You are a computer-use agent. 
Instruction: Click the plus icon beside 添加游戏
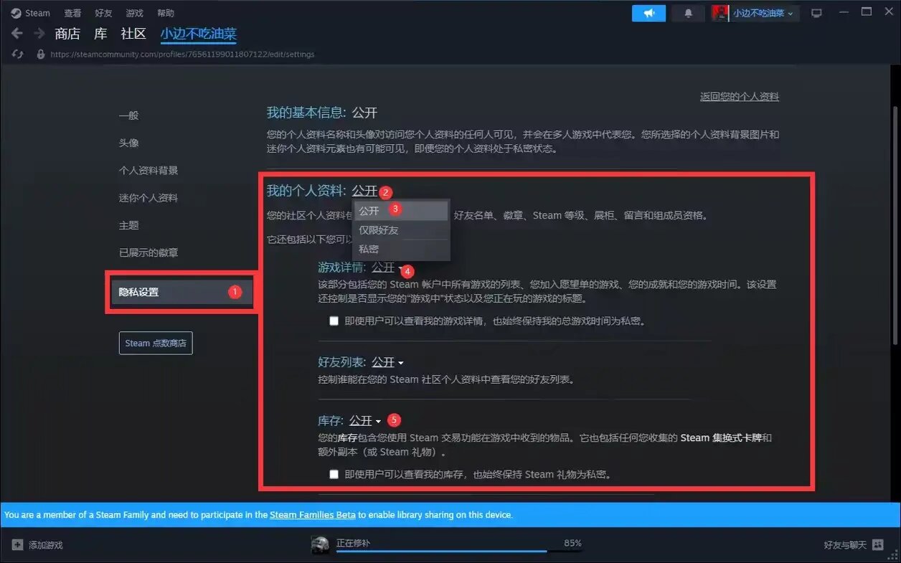(x=18, y=545)
